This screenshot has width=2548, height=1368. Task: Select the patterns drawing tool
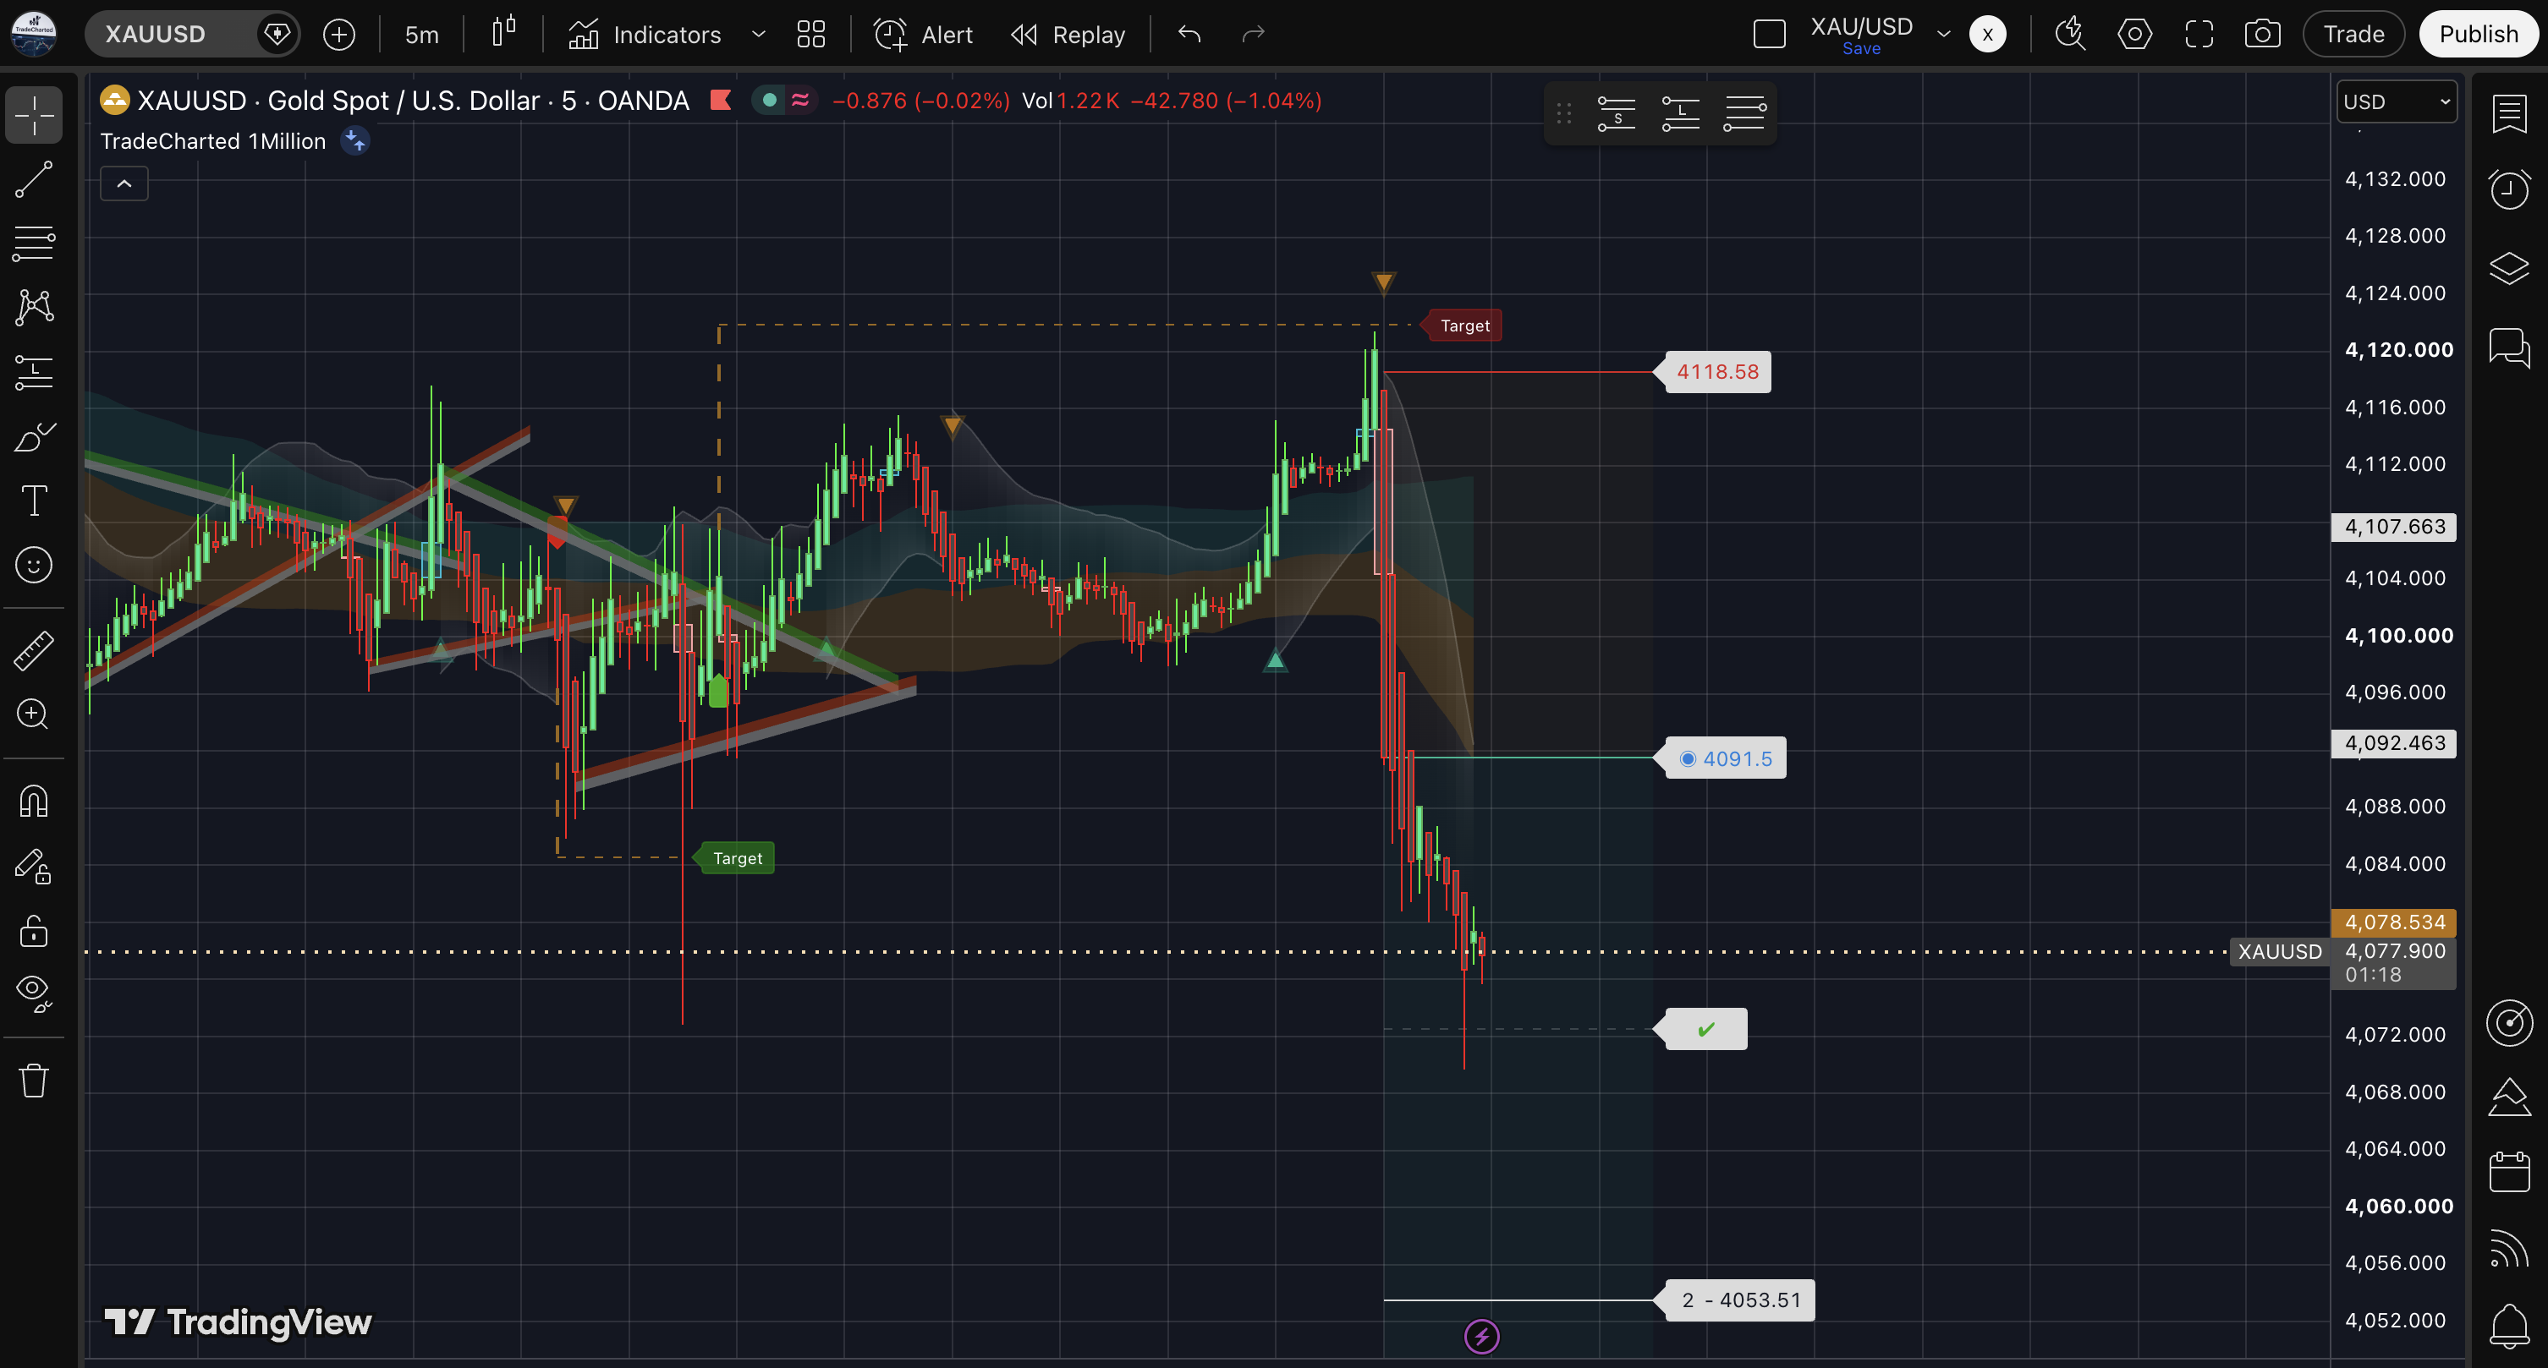coord(34,308)
